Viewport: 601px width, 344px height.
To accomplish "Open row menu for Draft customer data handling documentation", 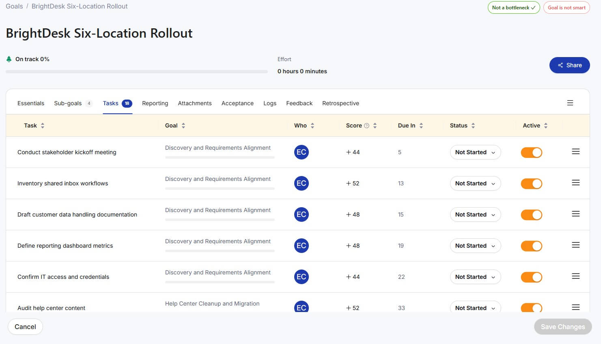I will [575, 214].
